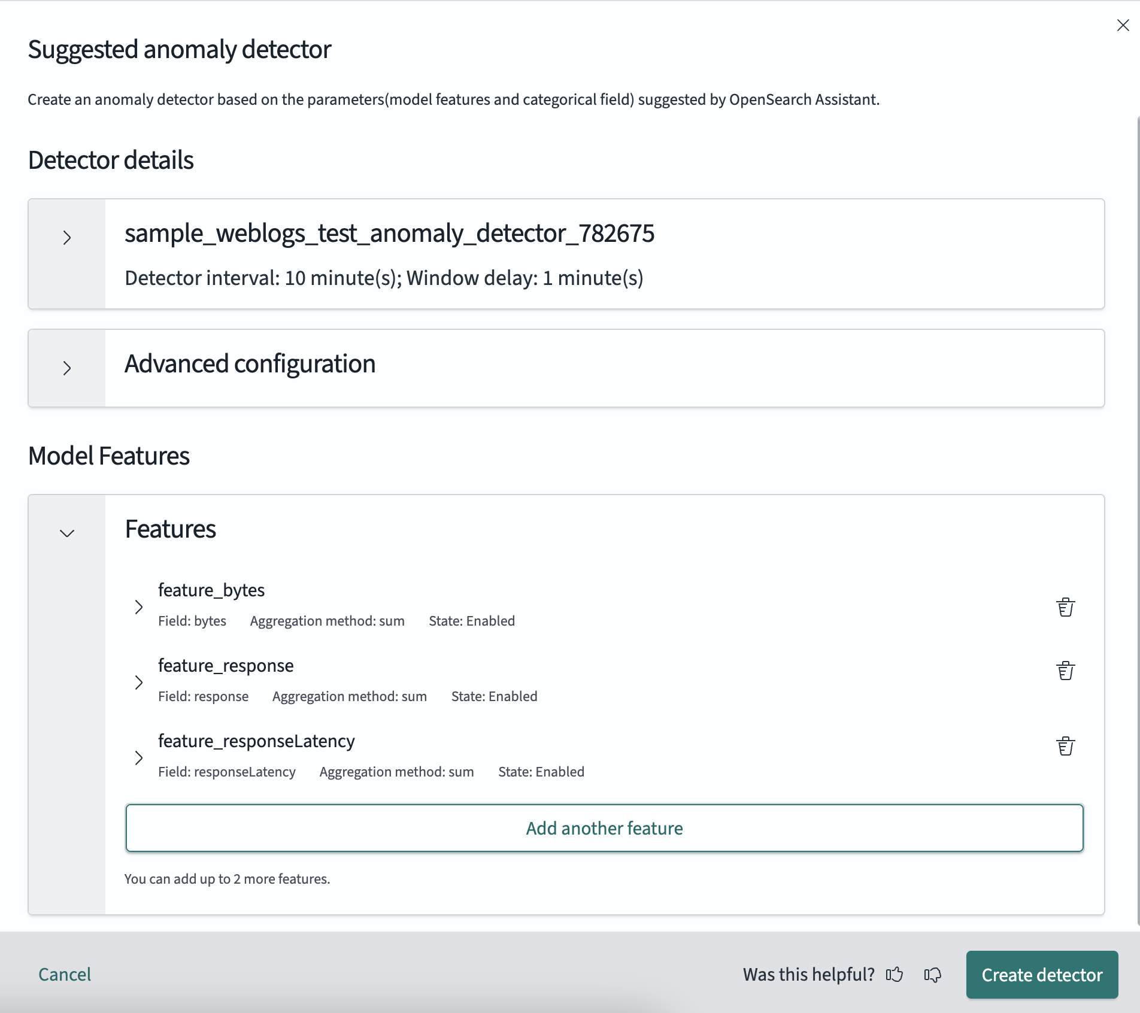Click Create detector
1140x1013 pixels.
(1041, 975)
